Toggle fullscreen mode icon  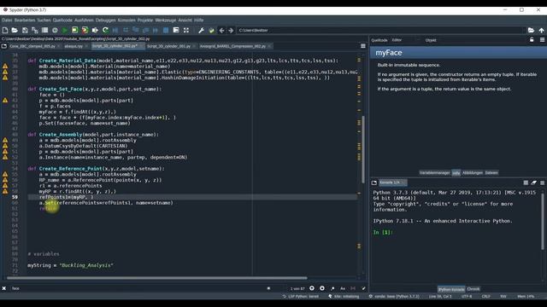pos(186,31)
